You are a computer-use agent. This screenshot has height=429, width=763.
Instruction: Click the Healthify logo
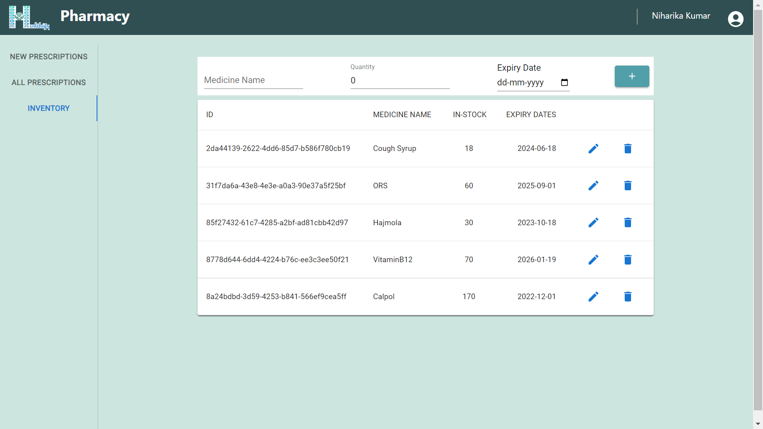tap(29, 17)
